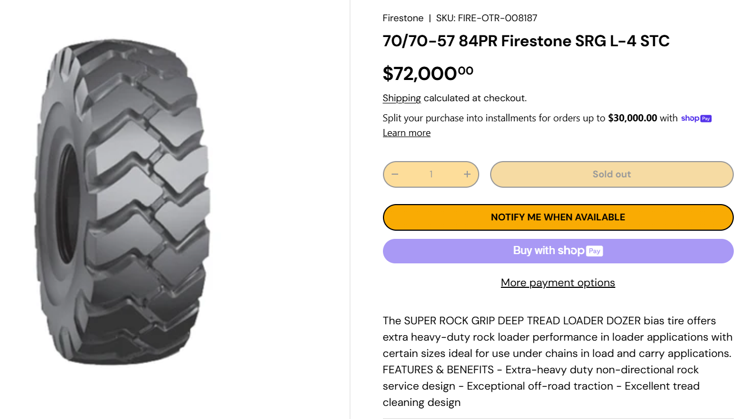Open More payment options link

pyautogui.click(x=558, y=282)
